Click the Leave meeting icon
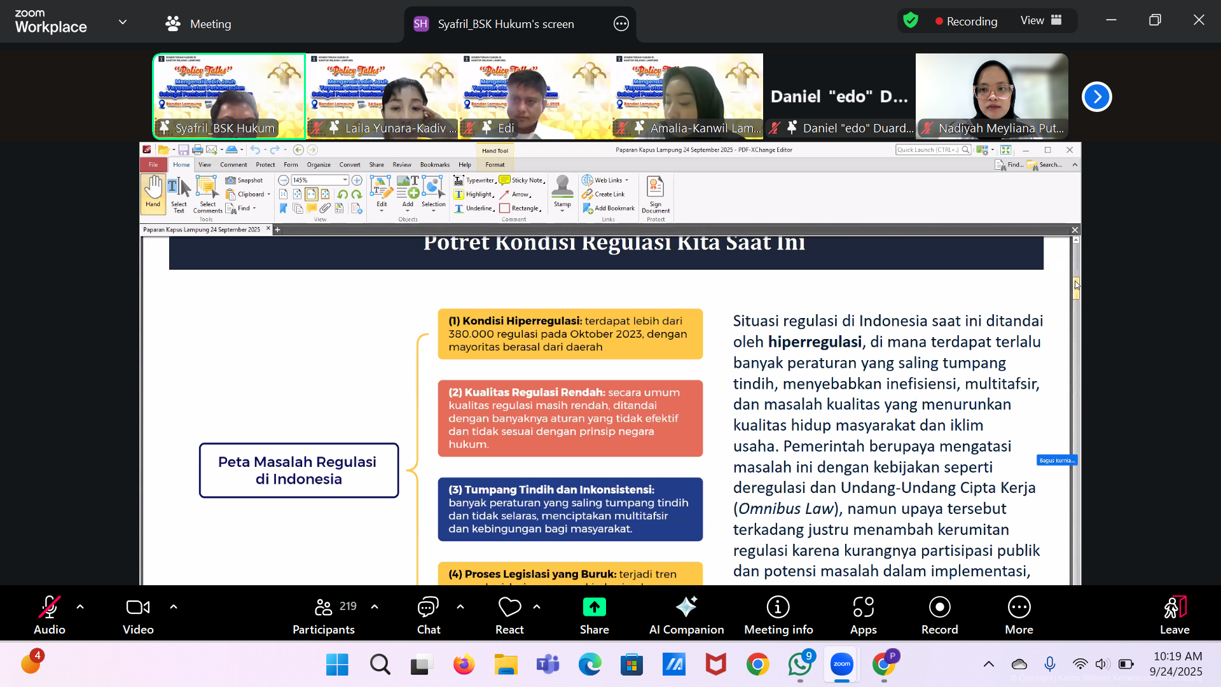The image size is (1221, 687). point(1174,607)
